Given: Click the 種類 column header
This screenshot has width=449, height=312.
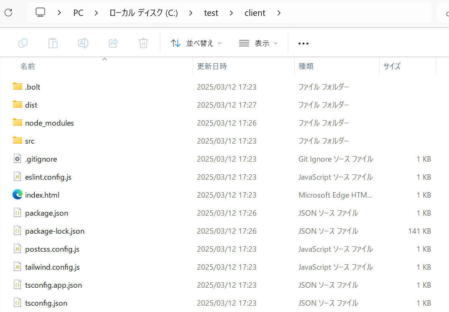Looking at the screenshot, I should click(306, 66).
